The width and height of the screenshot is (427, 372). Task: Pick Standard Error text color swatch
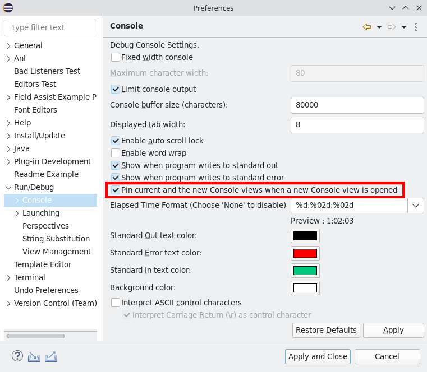pos(305,253)
